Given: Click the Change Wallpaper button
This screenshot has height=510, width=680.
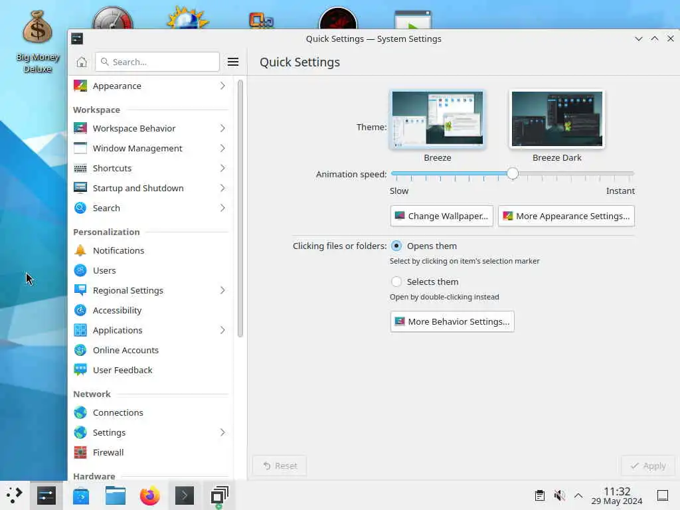Looking at the screenshot, I should (442, 216).
